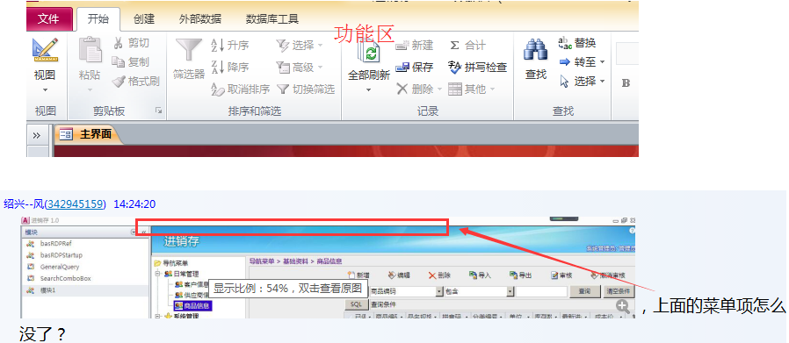The width and height of the screenshot is (789, 343).
Task: Switch to the 开始 (Home) ribbon tab
Action: 98,19
